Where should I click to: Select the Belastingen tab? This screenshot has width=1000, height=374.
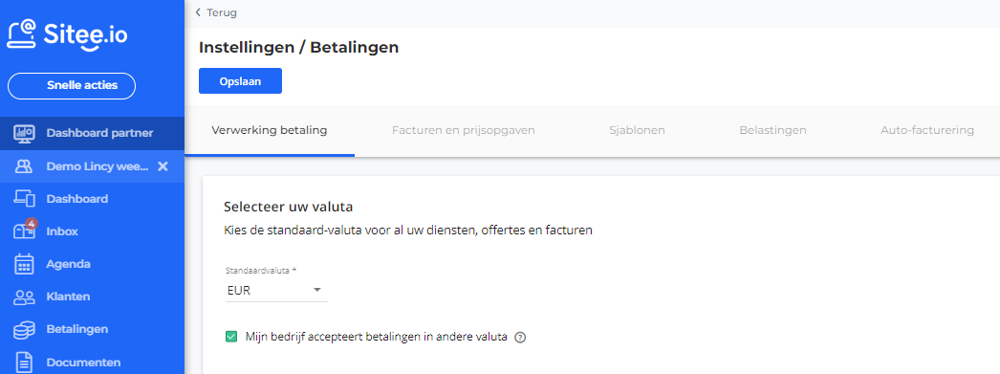[773, 130]
